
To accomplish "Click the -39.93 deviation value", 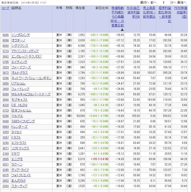I will pos(120,35).
